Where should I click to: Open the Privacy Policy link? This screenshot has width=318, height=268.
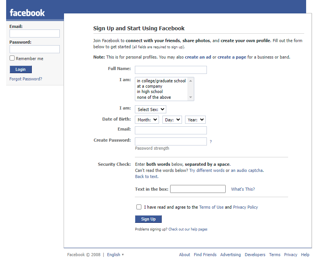point(245,207)
